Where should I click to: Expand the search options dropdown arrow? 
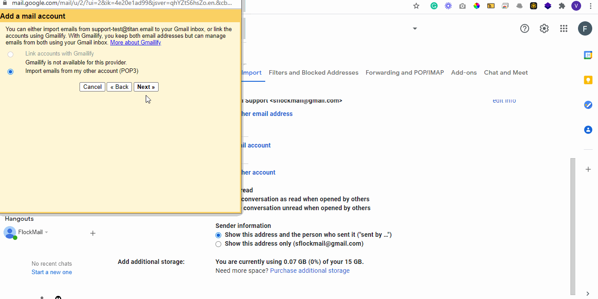415,28
